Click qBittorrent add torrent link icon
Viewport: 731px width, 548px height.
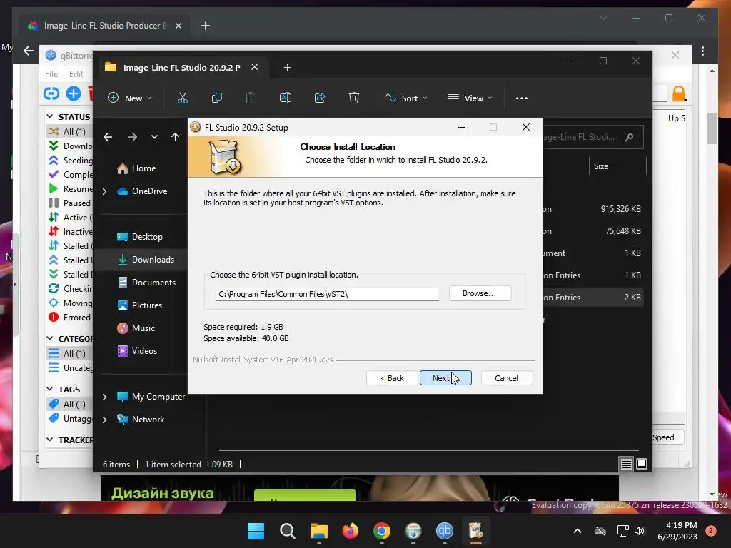pos(51,93)
